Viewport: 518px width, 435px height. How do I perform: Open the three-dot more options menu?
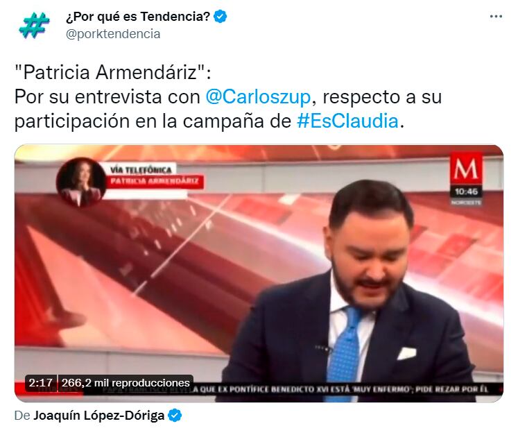coord(496,16)
